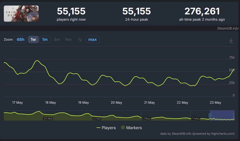Select the max zoom range
This screenshot has width=240, height=141.
(92, 40)
